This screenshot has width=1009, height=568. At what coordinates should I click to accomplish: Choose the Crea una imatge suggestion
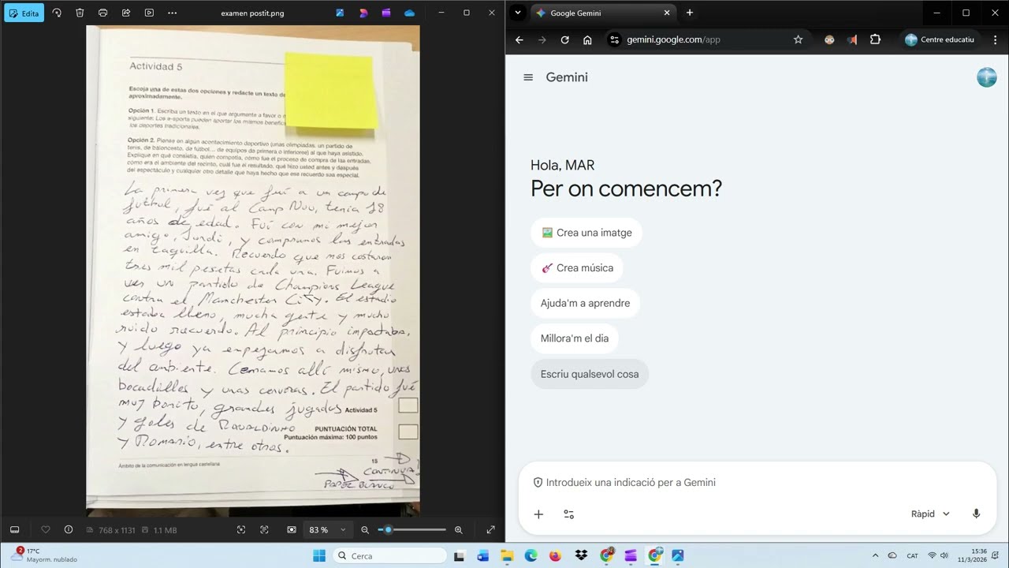(x=586, y=233)
